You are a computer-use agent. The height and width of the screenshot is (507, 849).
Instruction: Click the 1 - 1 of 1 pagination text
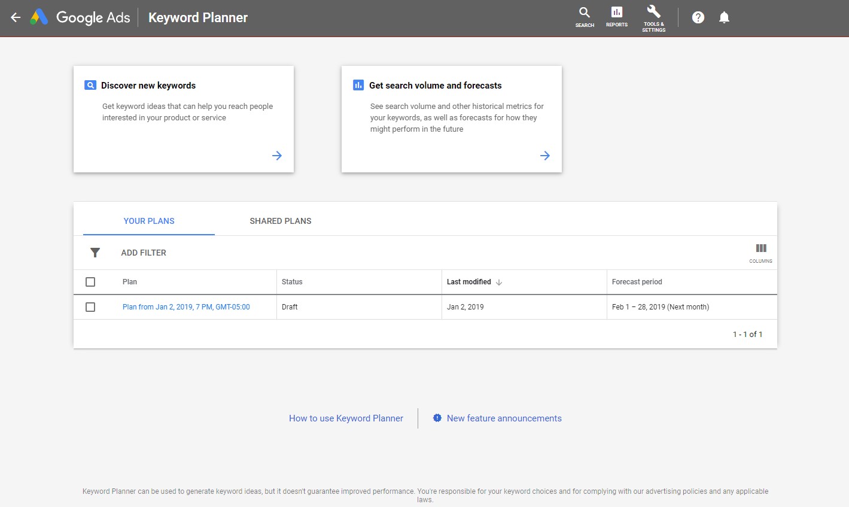[x=748, y=335]
